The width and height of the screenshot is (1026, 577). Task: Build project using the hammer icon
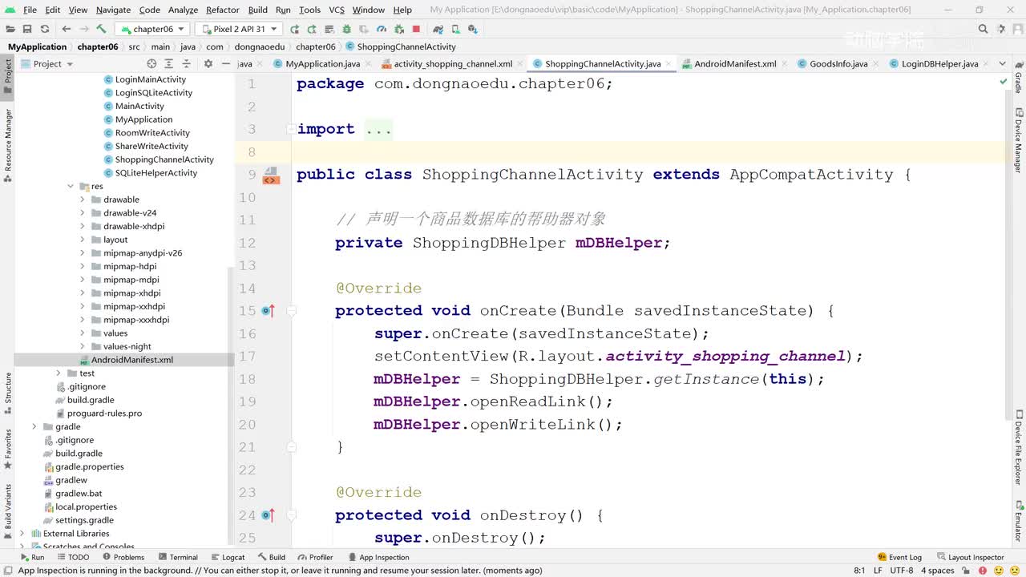tap(101, 29)
